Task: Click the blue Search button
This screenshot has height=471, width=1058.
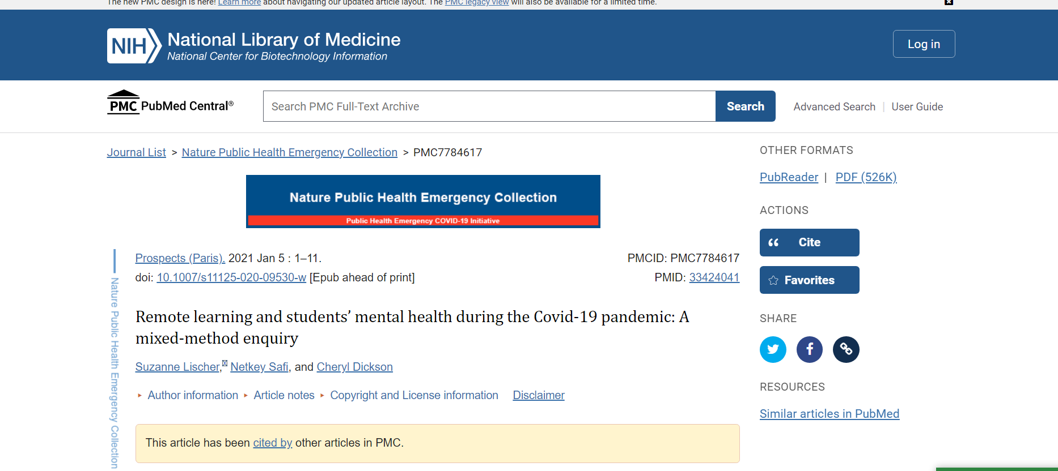Action: pyautogui.click(x=745, y=106)
